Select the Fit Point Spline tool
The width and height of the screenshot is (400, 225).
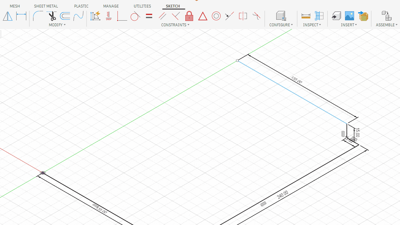click(78, 16)
